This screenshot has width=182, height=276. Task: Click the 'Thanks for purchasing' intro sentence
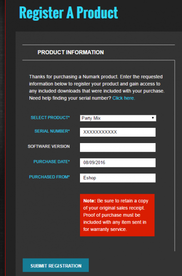74,77
